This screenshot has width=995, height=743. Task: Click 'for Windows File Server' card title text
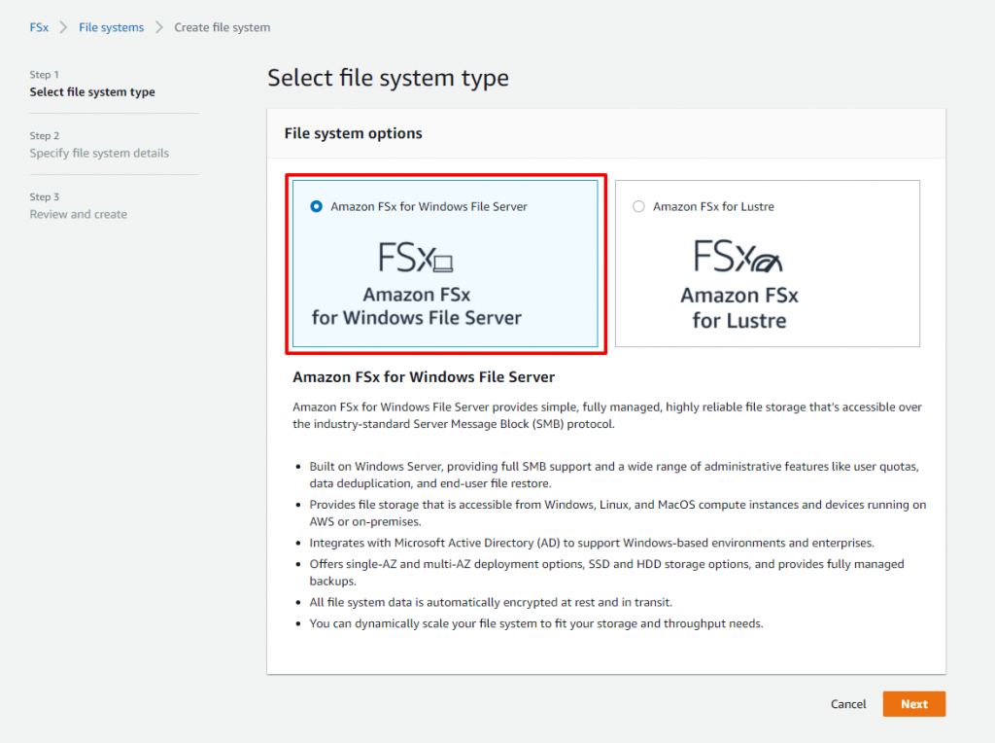(x=416, y=317)
